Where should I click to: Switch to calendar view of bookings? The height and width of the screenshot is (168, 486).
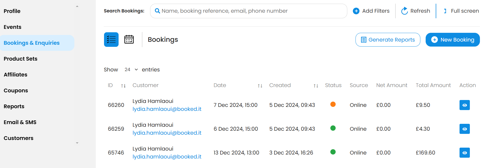129,39
